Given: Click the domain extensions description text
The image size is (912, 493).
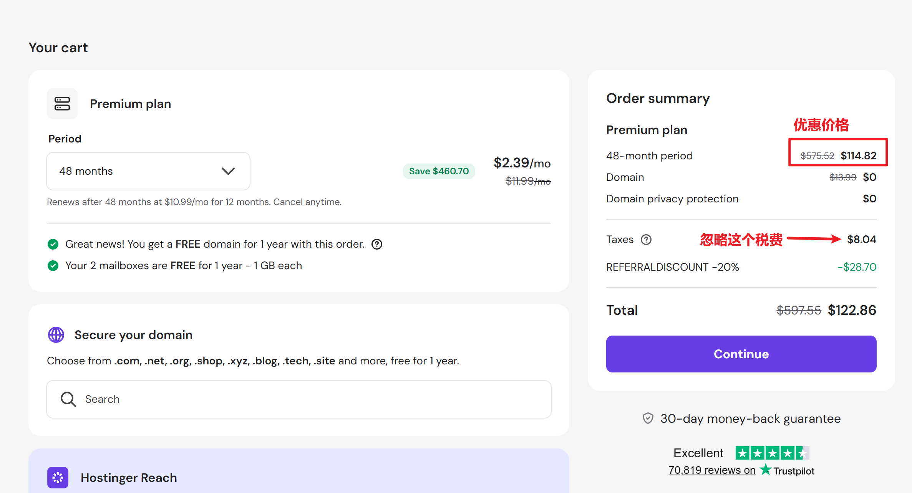Looking at the screenshot, I should pyautogui.click(x=253, y=361).
